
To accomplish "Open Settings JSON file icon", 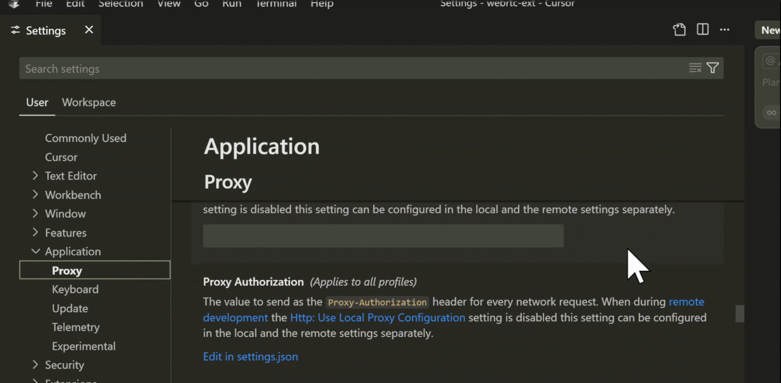I will [x=679, y=30].
